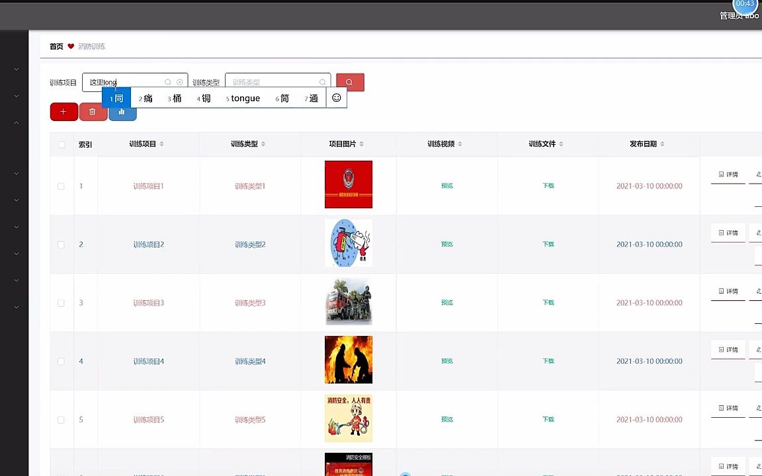The height and width of the screenshot is (476, 762).
Task: Open the emoji picker in the pinyin candidate bar
Action: pos(336,97)
